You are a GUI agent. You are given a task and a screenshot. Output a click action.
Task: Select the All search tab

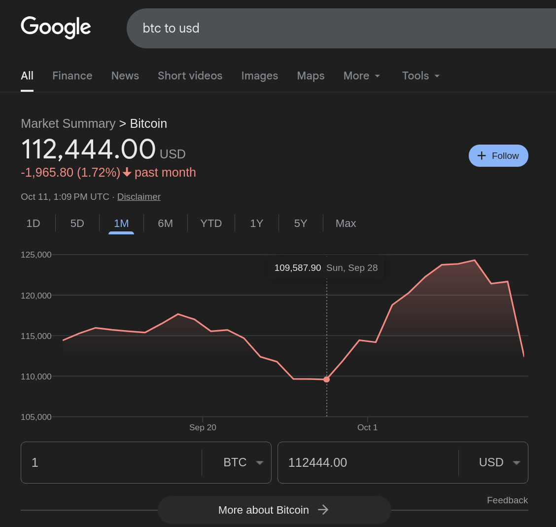coord(27,75)
